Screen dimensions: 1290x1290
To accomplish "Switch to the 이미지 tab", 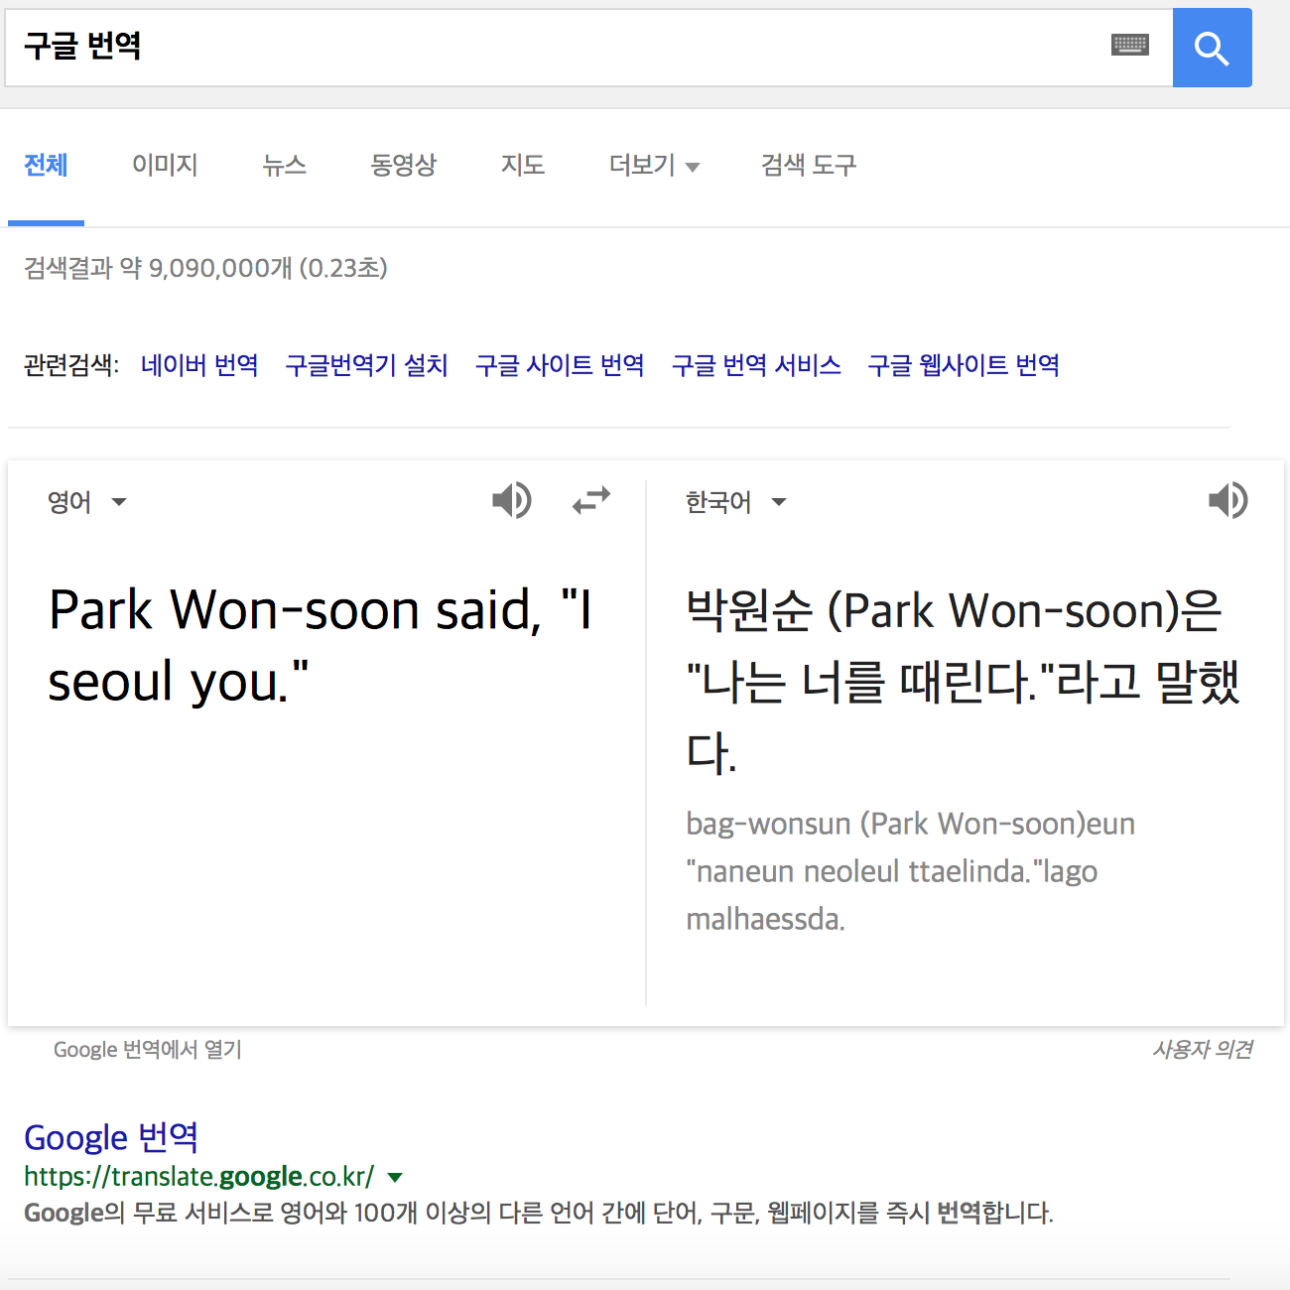I will [165, 166].
